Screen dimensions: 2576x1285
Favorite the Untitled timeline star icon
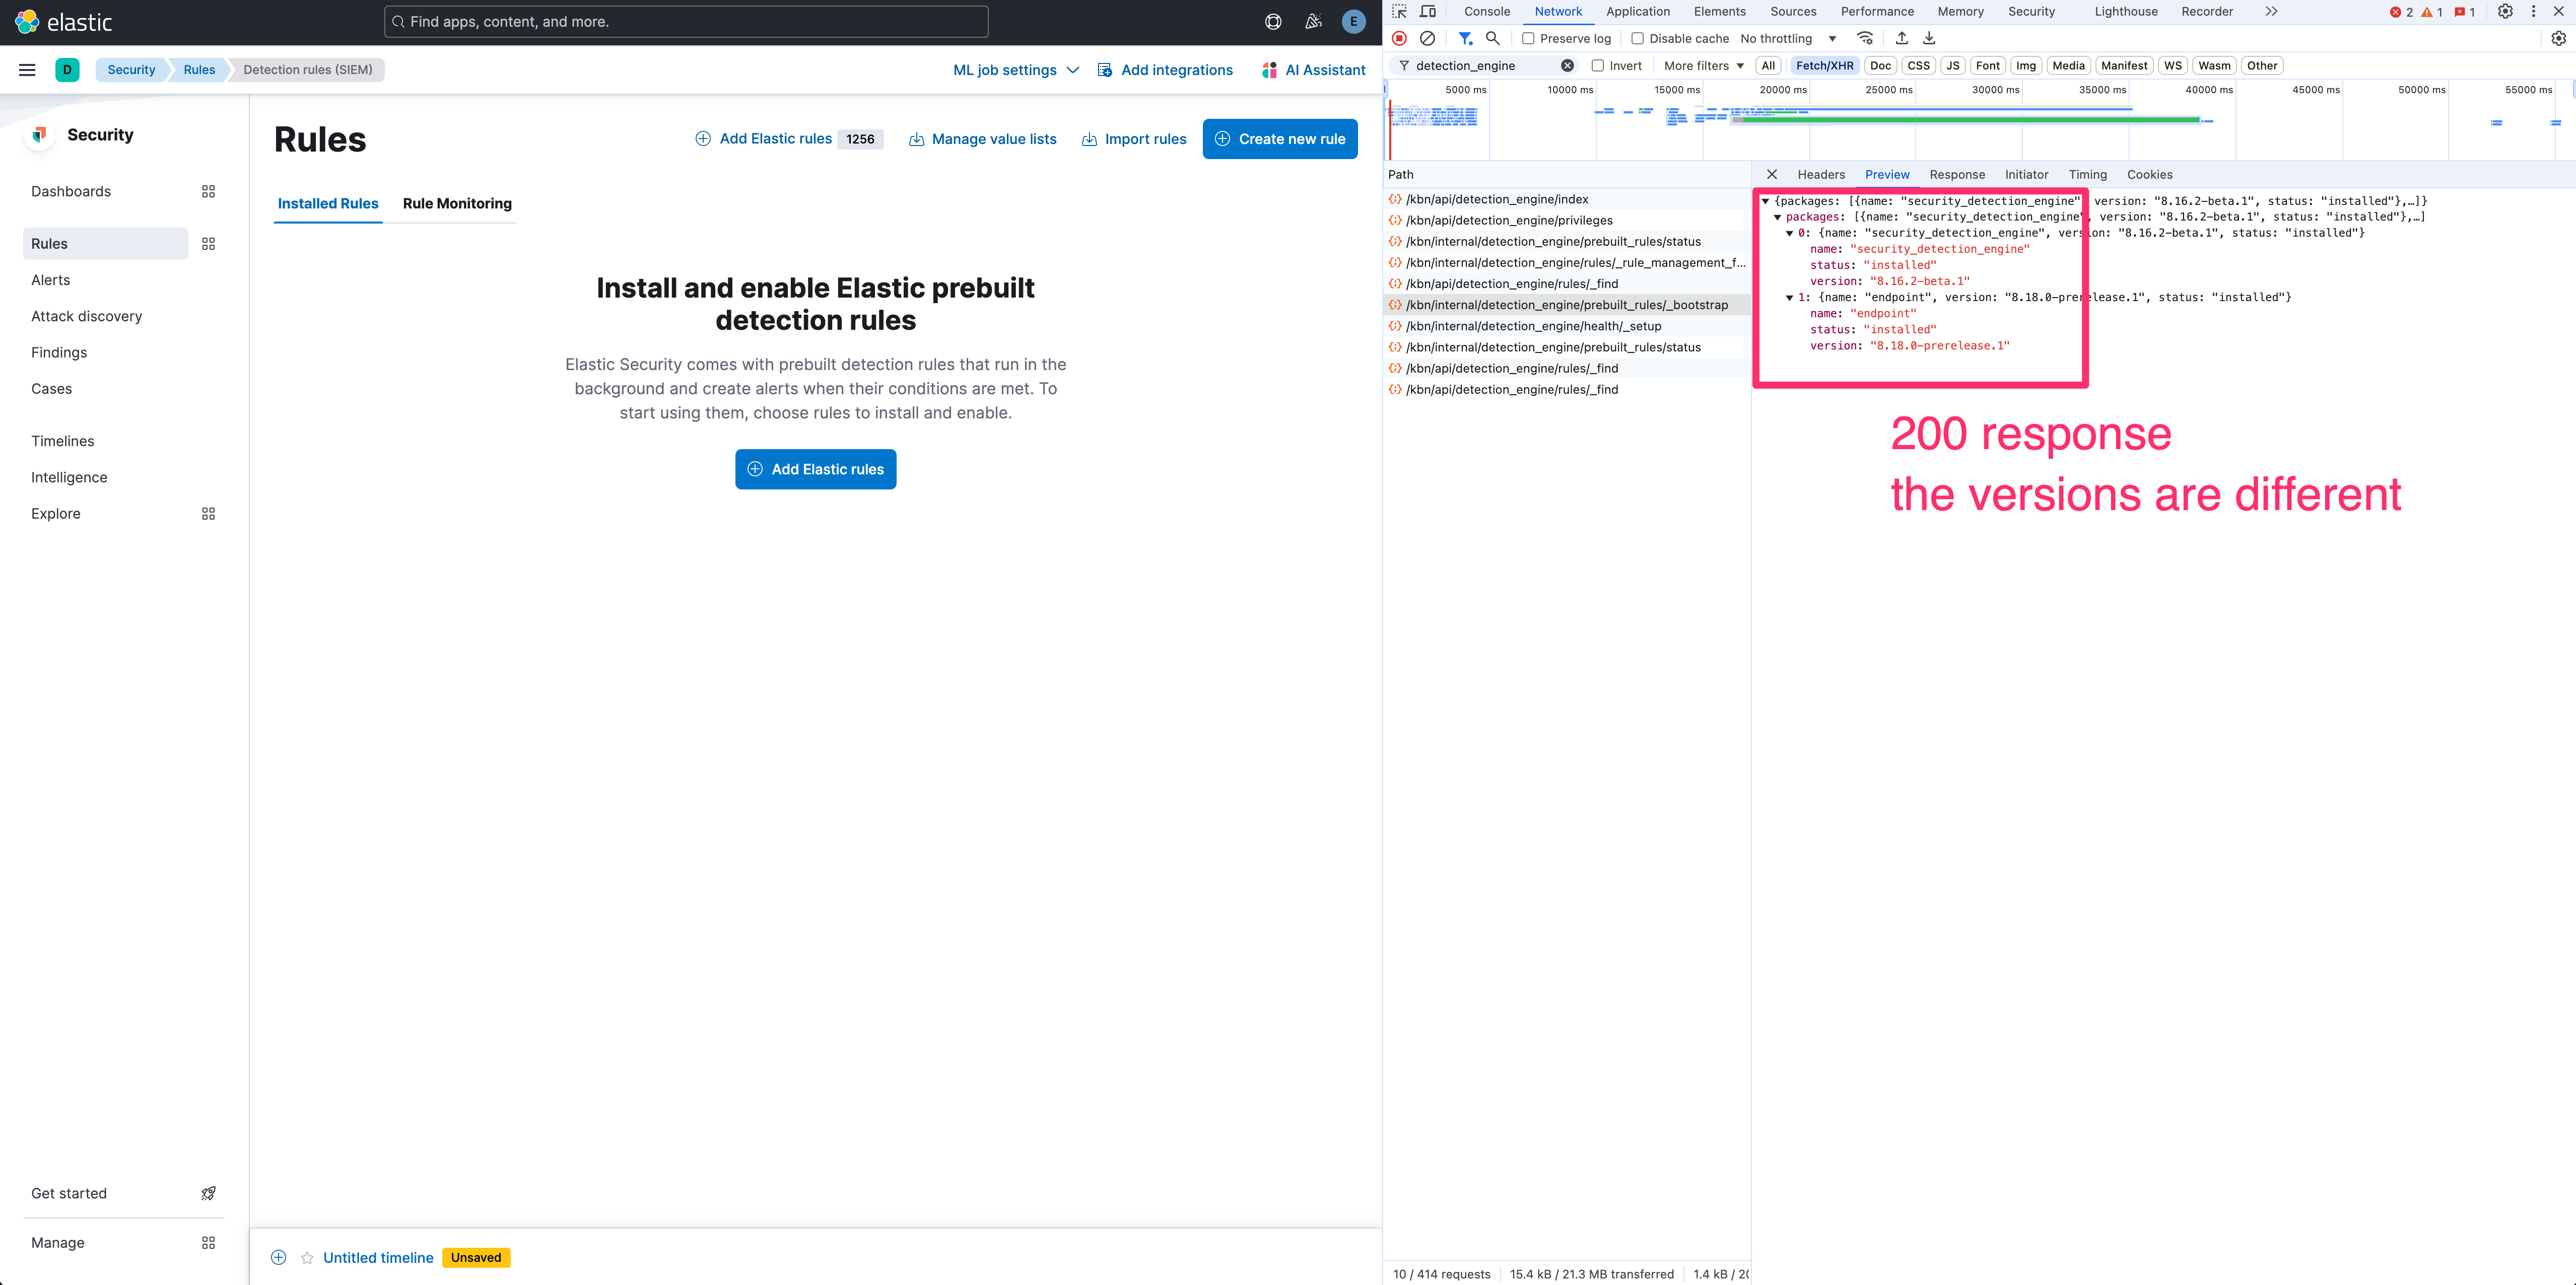pos(307,1258)
